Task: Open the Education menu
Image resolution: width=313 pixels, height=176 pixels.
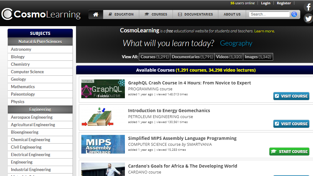Action: click(121, 14)
